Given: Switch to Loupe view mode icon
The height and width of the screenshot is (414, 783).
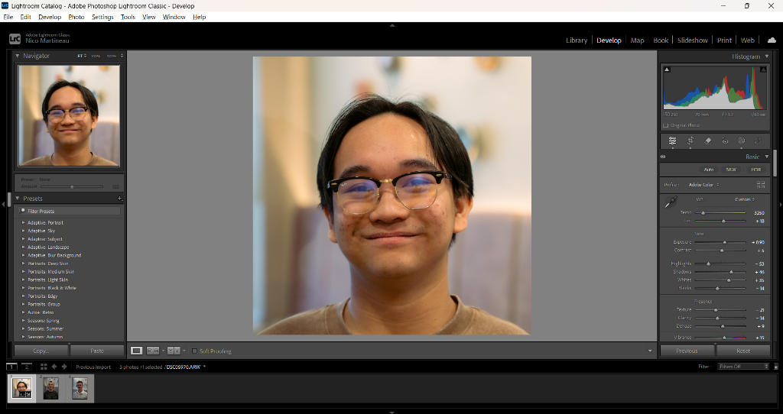Looking at the screenshot, I should coord(136,351).
